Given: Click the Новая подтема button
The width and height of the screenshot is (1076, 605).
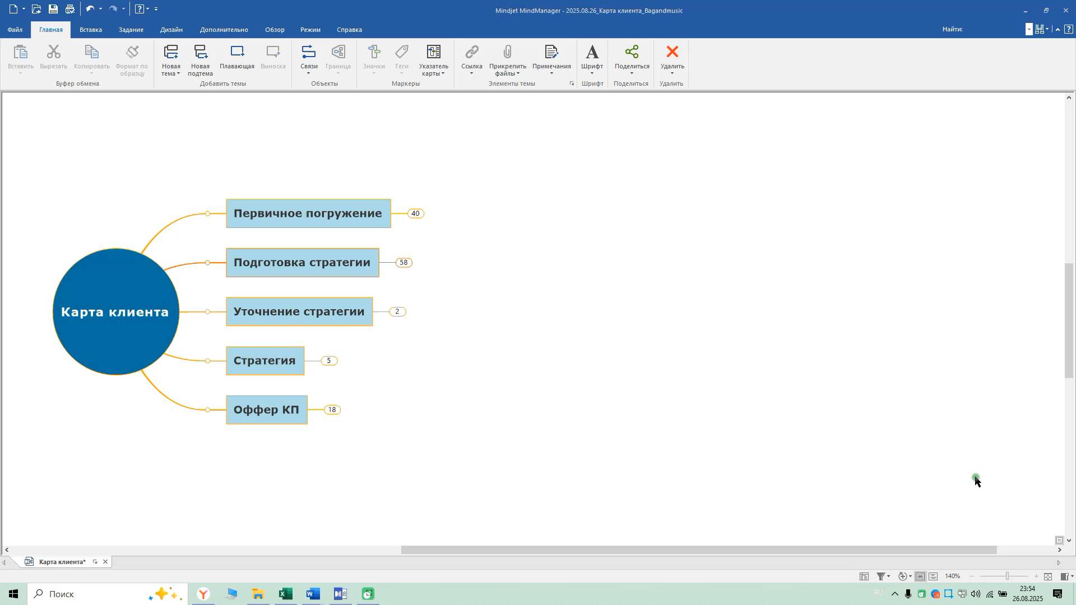Looking at the screenshot, I should pyautogui.click(x=200, y=59).
